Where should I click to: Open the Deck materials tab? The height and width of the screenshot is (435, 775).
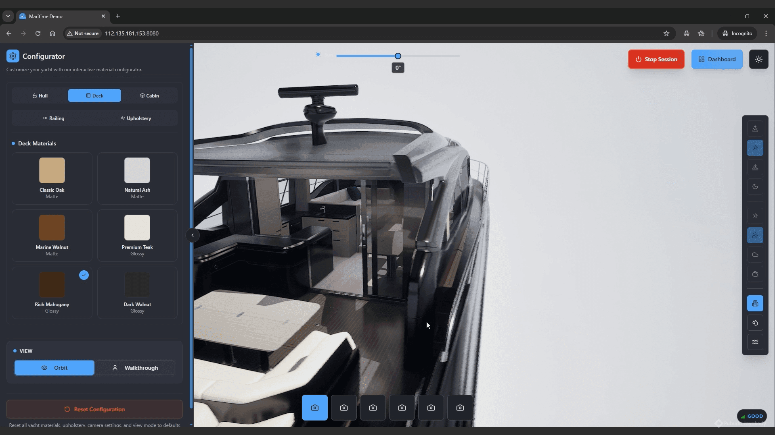94,95
